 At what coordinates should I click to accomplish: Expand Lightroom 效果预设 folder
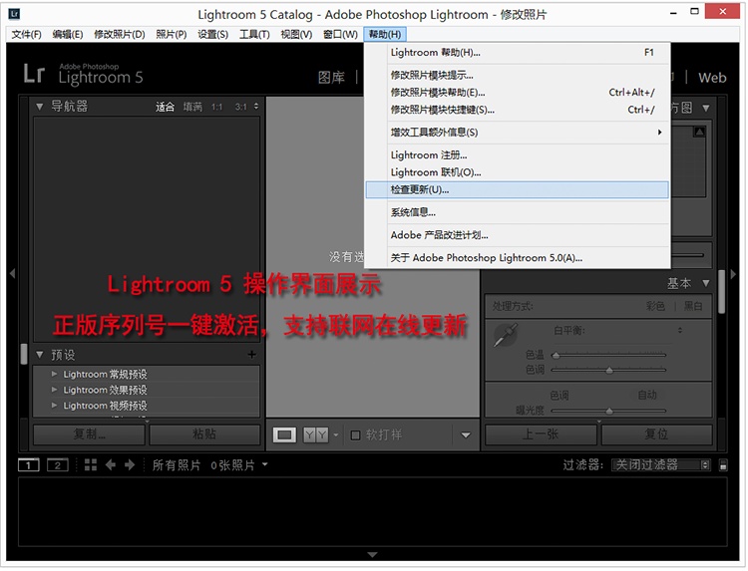[x=55, y=390]
